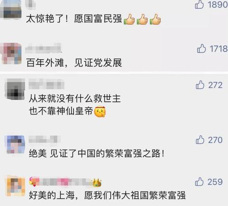This screenshot has width=228, height=206.
Task: Tap the first thumbs-up emoji after 愿国富民强
Action: coord(129,19)
